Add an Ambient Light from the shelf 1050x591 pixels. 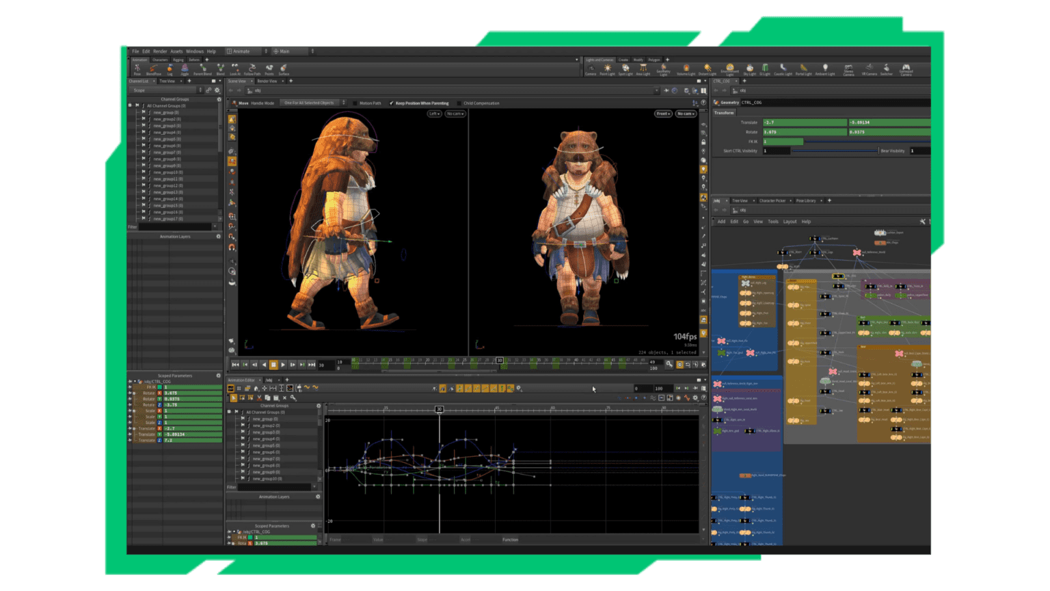click(826, 69)
